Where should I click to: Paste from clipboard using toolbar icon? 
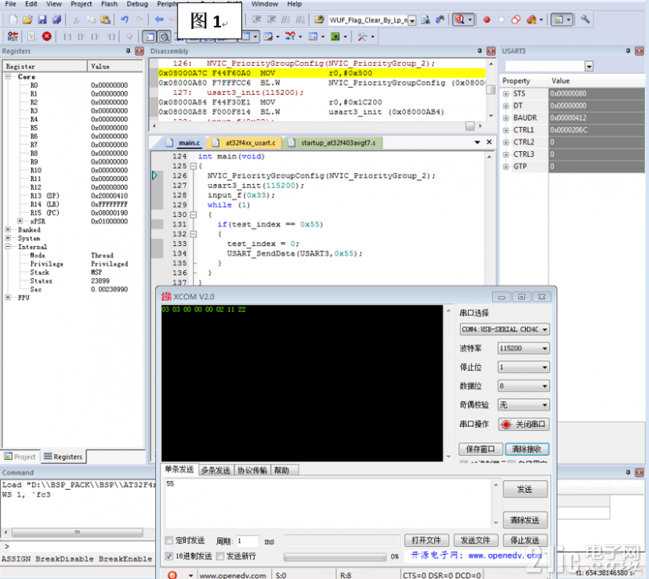tap(105, 19)
